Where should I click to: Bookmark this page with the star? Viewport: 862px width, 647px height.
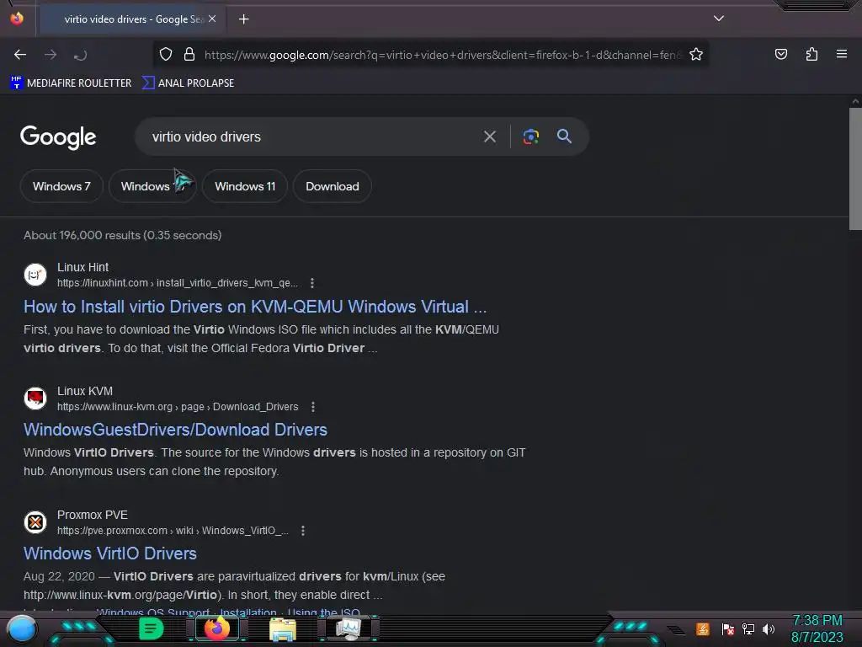696,54
